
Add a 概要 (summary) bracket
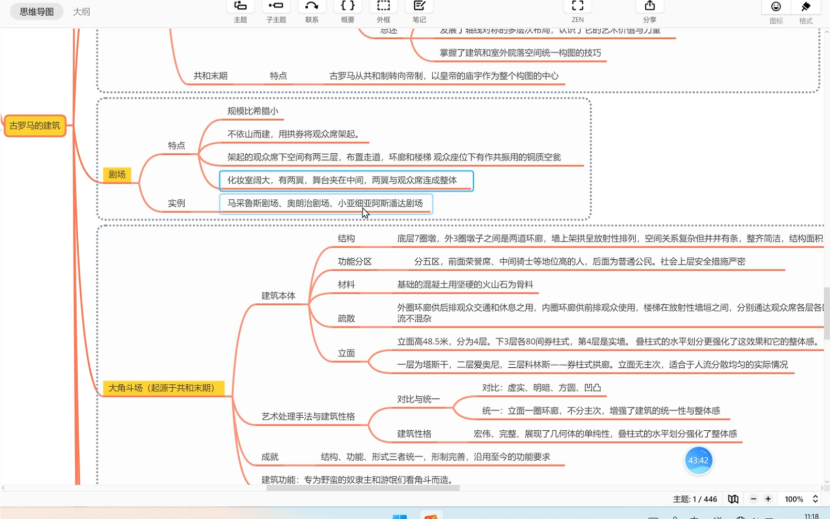point(347,6)
